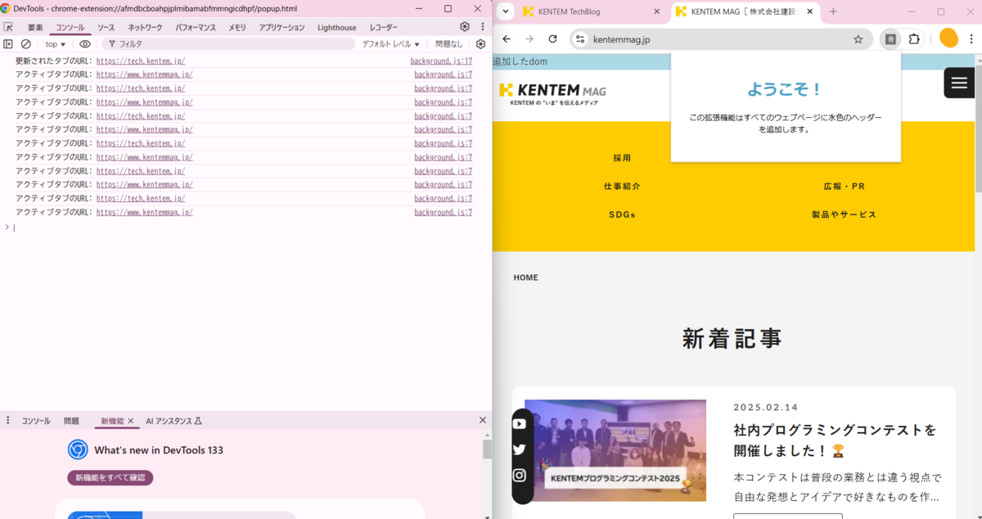982x519 pixels.
Task: Open the レコーダー tab
Action: tap(384, 28)
